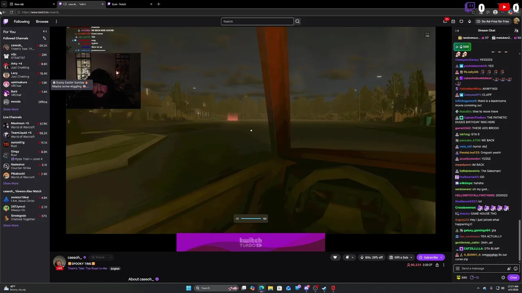
Task: Open the chat community users list
Action: pos(516,31)
